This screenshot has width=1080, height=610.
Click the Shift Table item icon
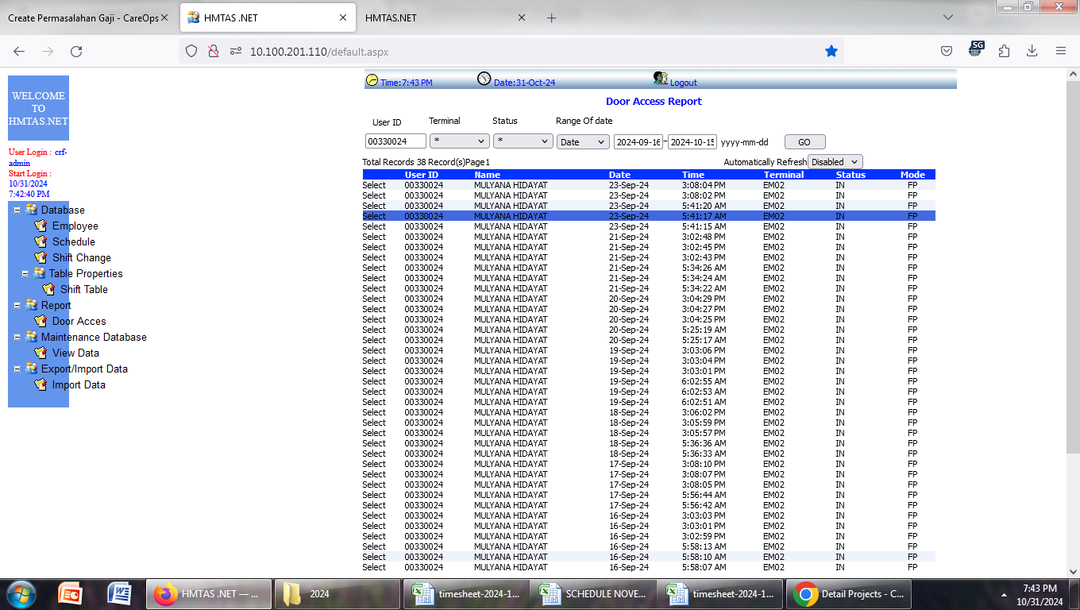tap(48, 289)
